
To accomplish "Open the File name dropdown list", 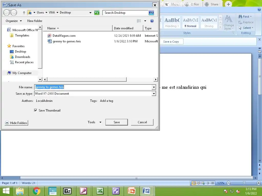I will click(154, 87).
